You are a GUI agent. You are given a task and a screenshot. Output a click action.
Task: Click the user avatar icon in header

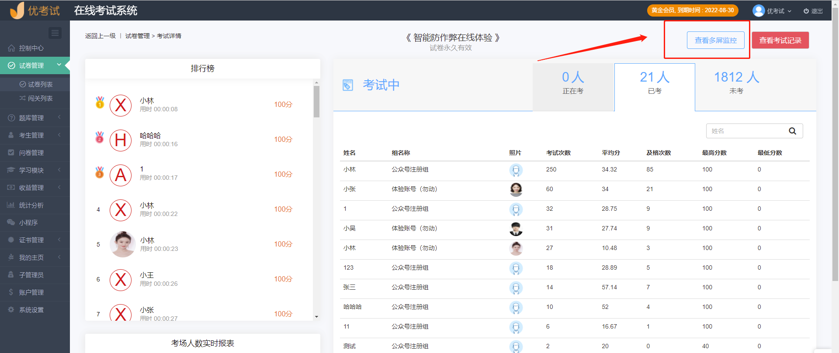pyautogui.click(x=759, y=10)
